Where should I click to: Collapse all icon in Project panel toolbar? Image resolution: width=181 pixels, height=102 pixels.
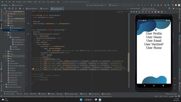(16, 8)
